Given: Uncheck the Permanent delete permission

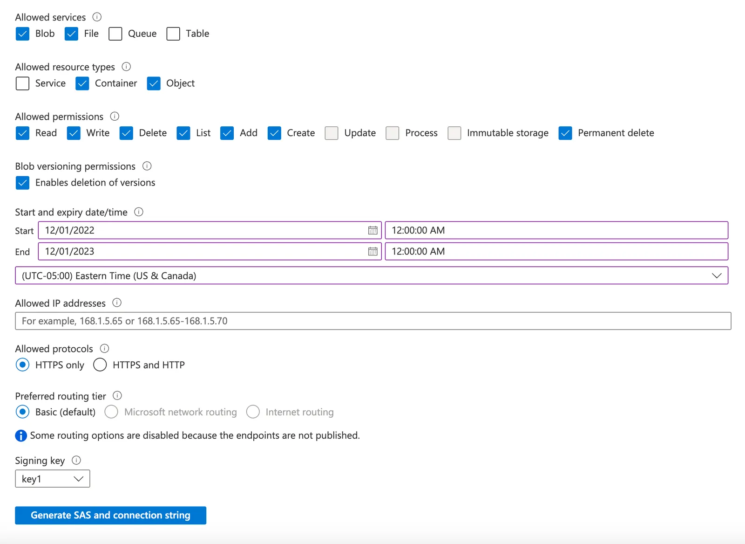Looking at the screenshot, I should tap(565, 133).
